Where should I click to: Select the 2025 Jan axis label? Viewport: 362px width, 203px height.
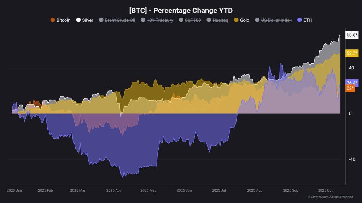click(x=14, y=190)
